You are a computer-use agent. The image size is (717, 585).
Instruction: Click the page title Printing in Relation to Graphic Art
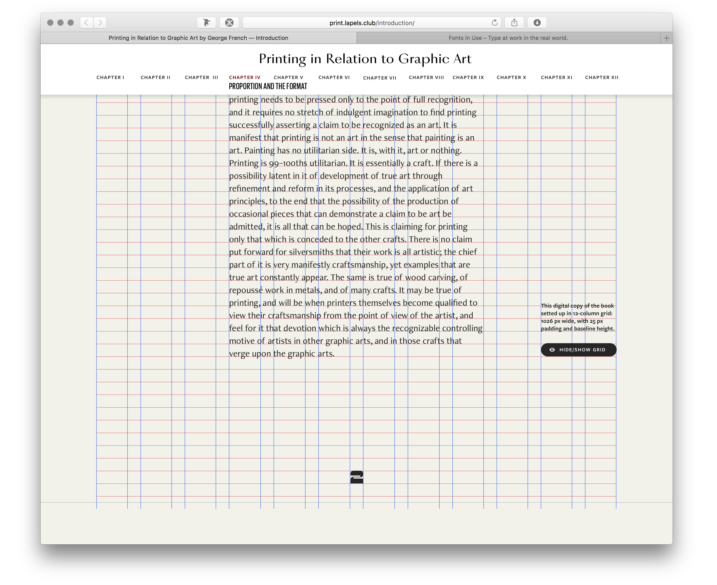coord(365,59)
